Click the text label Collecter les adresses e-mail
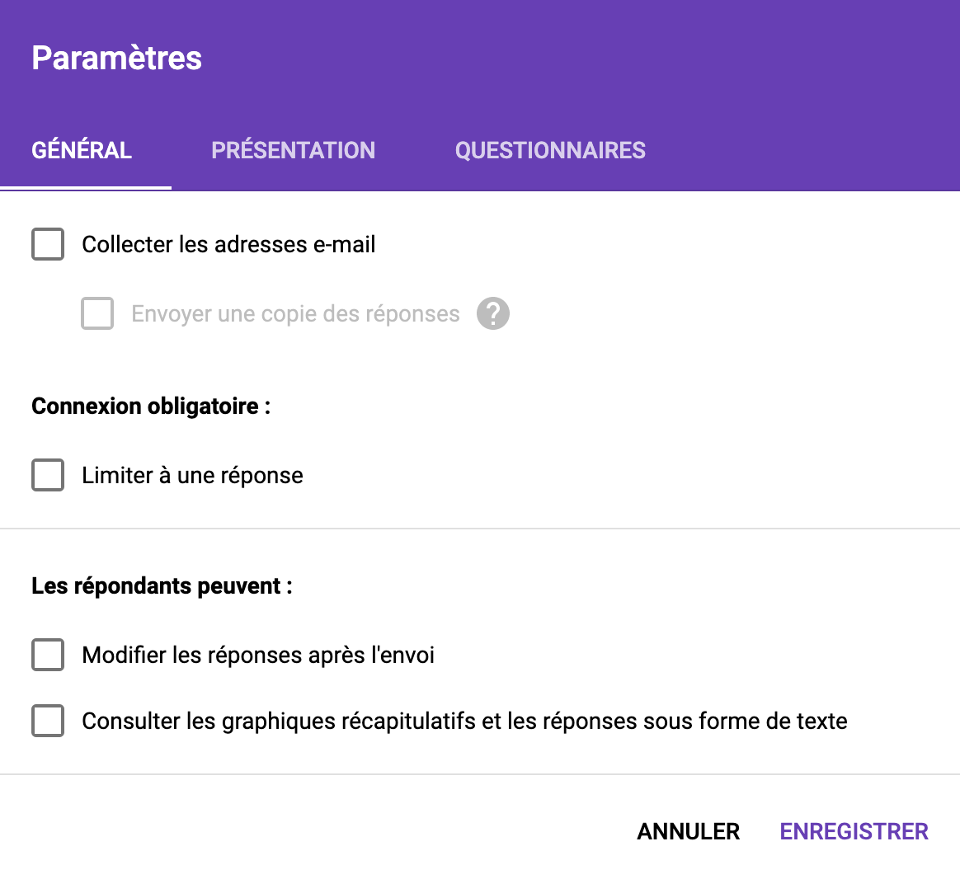 point(228,244)
